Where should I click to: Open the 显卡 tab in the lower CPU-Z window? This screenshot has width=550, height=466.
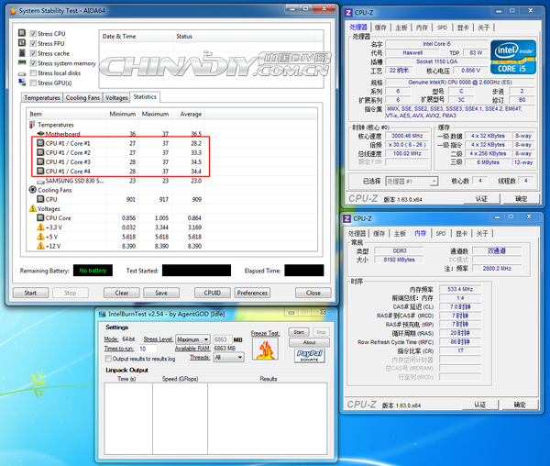tap(462, 233)
